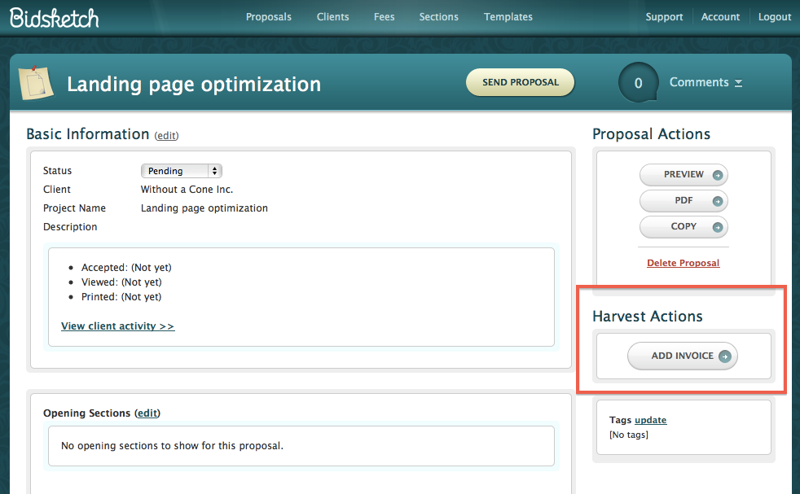Click the arrow icon on the PDF button
The width and height of the screenshot is (800, 494).
point(718,201)
